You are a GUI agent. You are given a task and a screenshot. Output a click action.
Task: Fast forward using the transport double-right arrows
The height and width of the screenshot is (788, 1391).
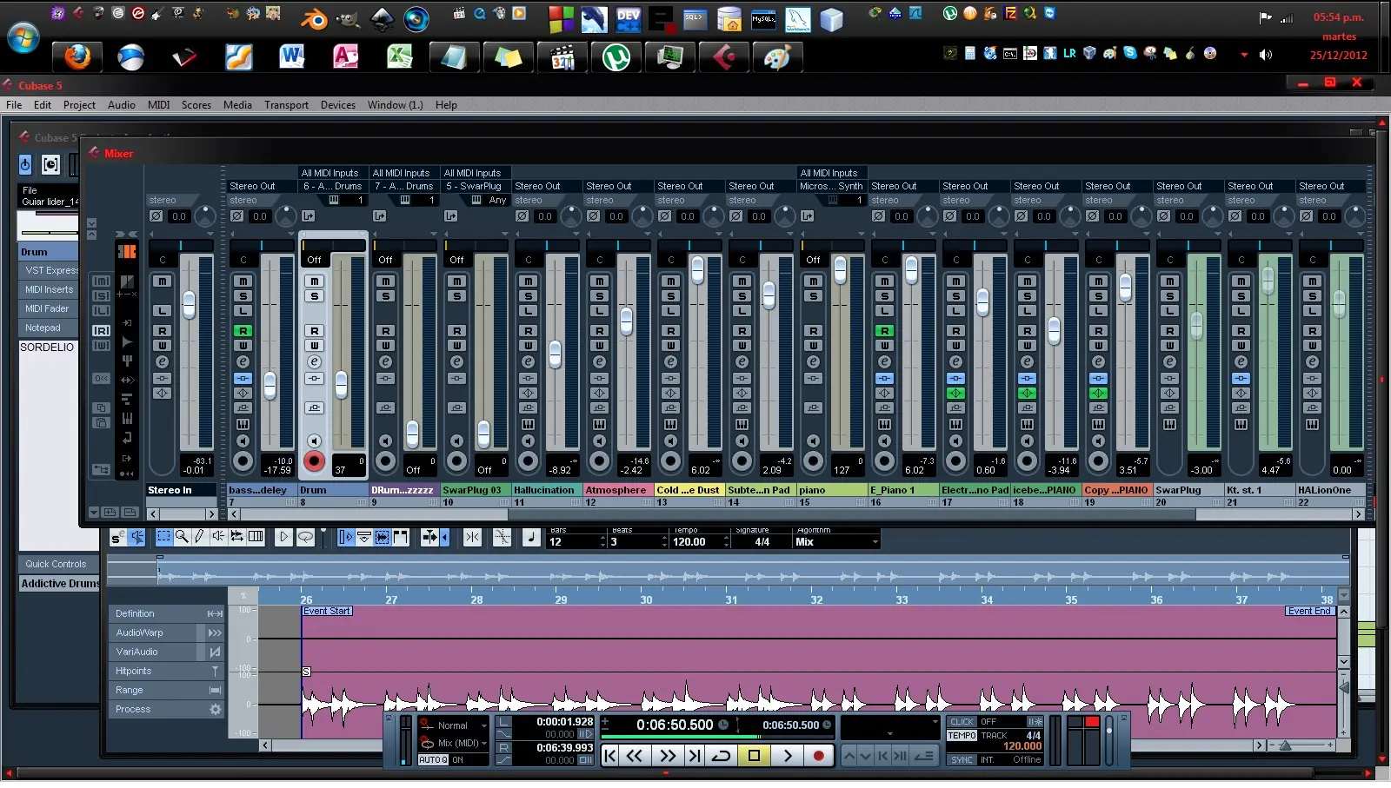tap(668, 756)
